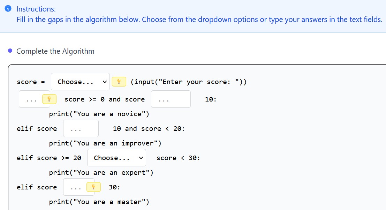Click the print "You are an expert" line

point(101,173)
